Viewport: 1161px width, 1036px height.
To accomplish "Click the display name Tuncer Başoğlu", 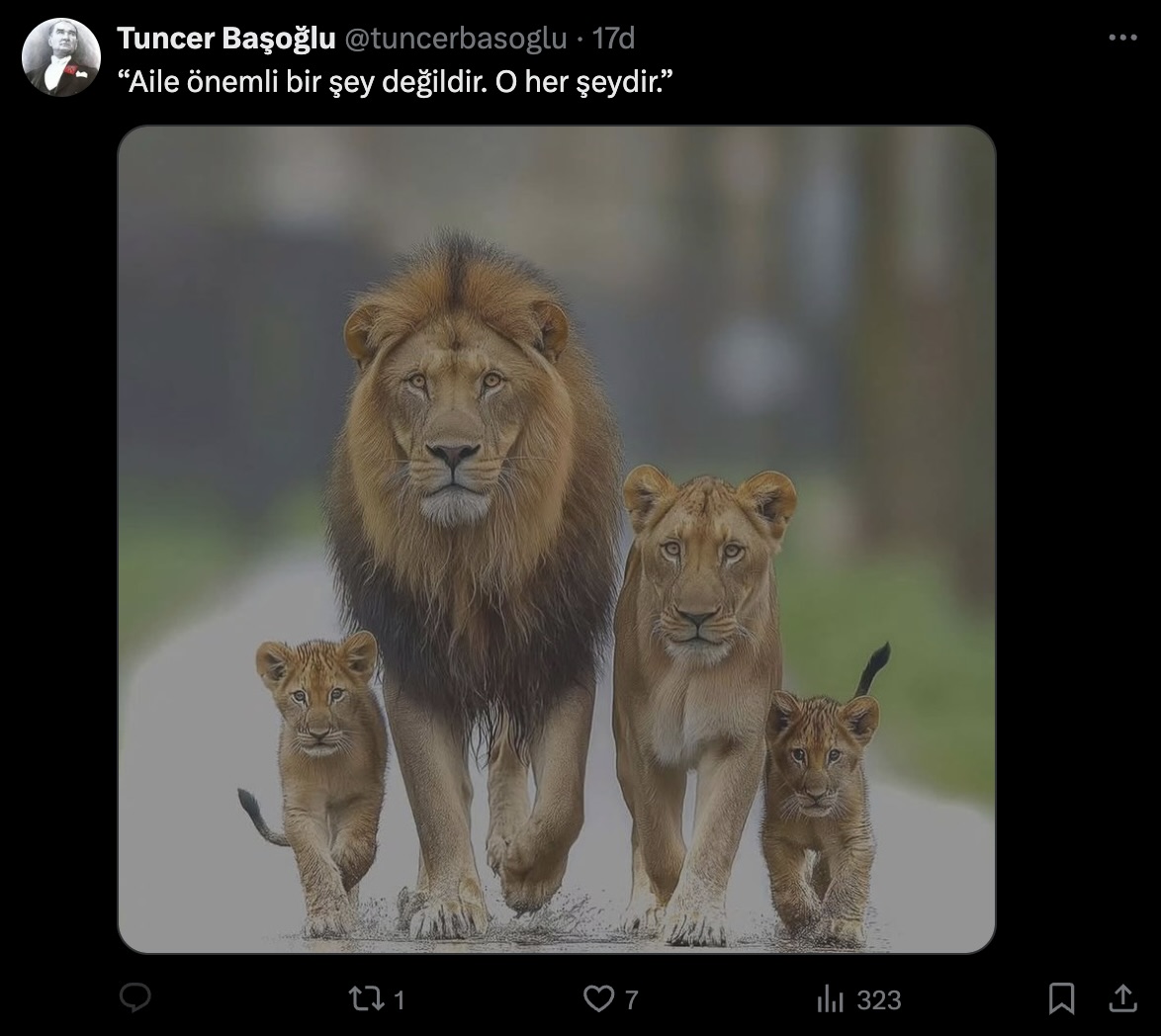I will 225,39.
